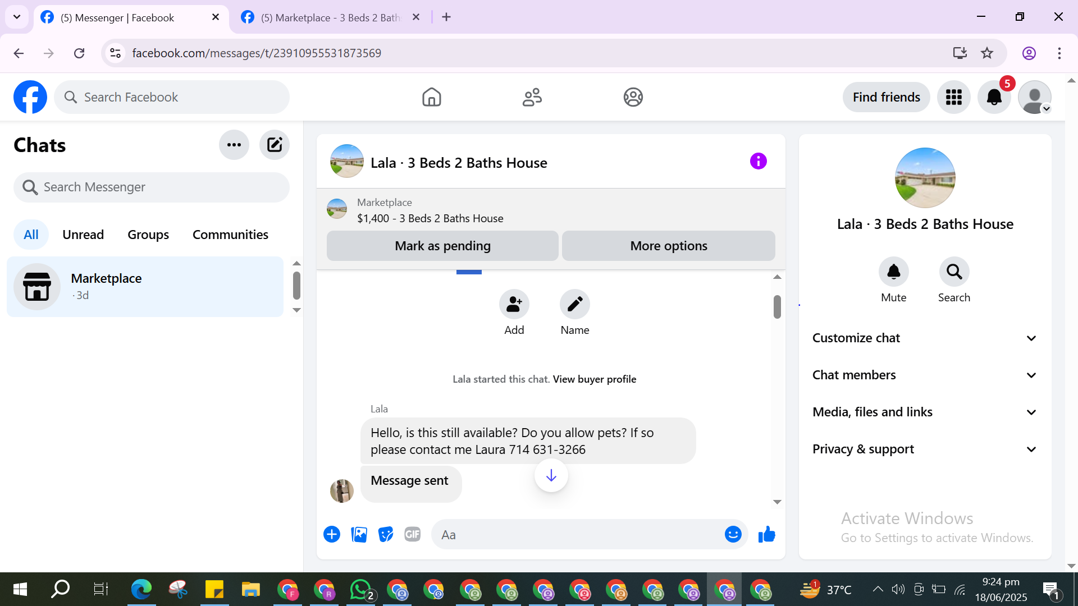The height and width of the screenshot is (606, 1078).
Task: Edit the chat name with pencil icon
Action: pyautogui.click(x=575, y=304)
